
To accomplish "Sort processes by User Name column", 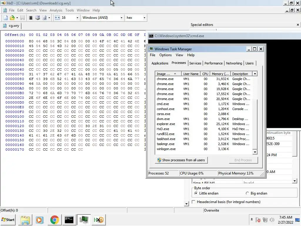I will (190, 74).
